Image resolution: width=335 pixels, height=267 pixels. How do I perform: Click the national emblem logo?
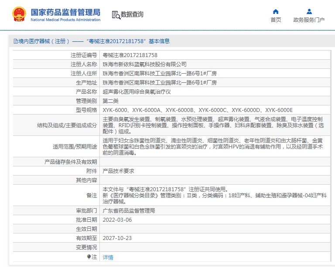pos(19,14)
